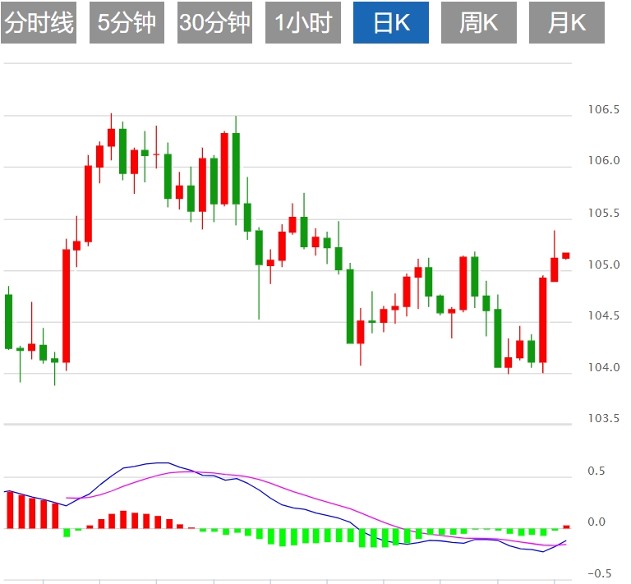The image size is (631, 584).
Task: Select the active 日K tab
Action: point(391,22)
